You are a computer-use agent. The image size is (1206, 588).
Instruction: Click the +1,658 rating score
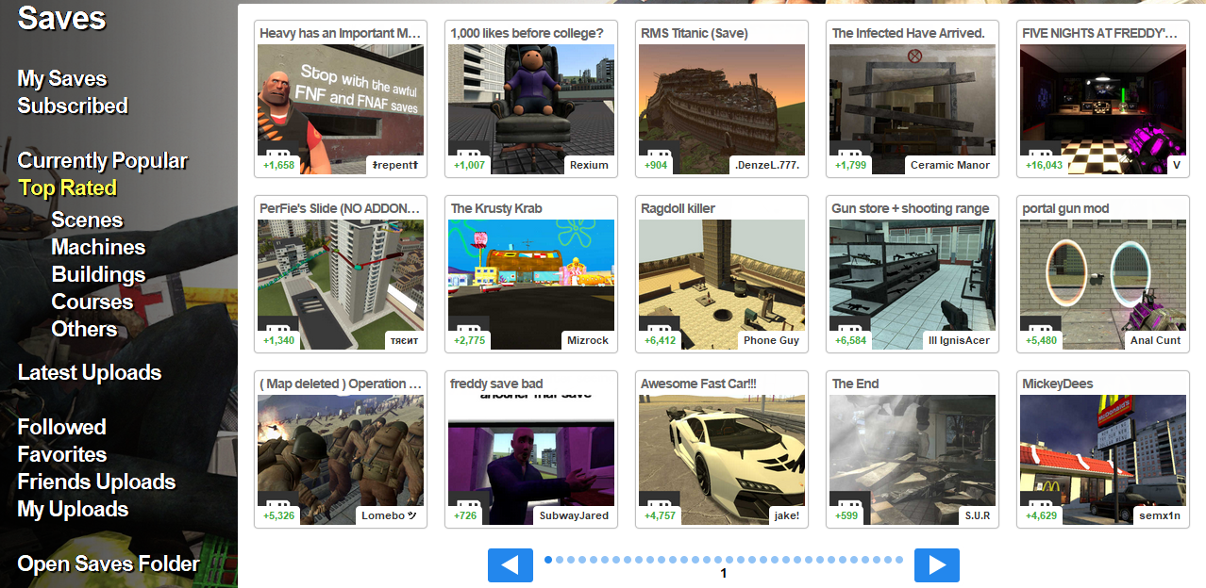pos(279,165)
